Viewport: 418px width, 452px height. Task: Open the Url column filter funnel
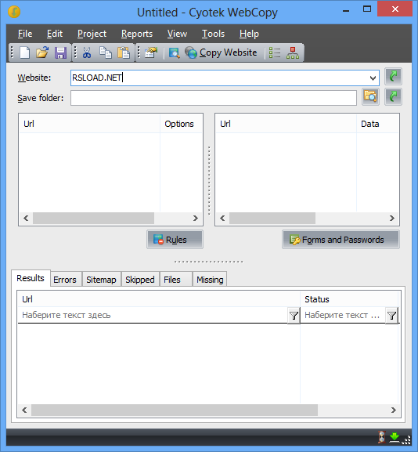(294, 316)
